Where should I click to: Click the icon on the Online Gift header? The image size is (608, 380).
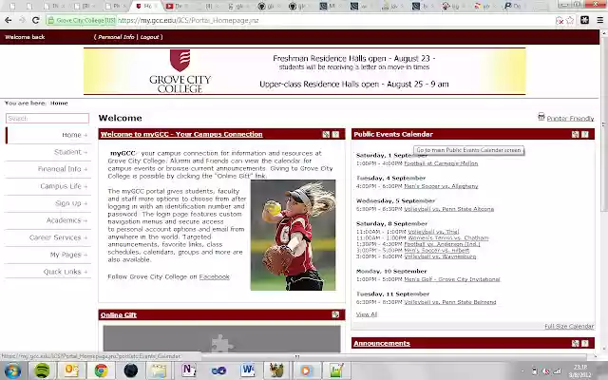[335, 314]
